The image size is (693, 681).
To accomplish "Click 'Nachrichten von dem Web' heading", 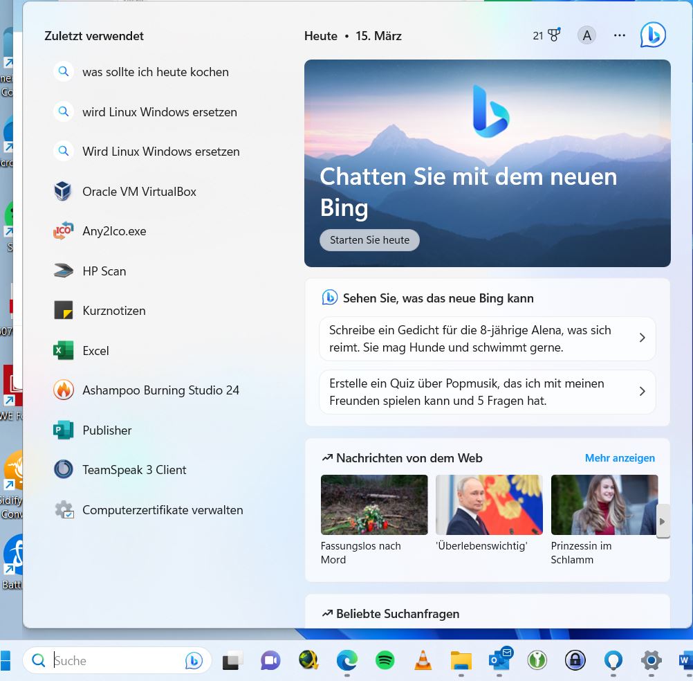I will point(409,458).
